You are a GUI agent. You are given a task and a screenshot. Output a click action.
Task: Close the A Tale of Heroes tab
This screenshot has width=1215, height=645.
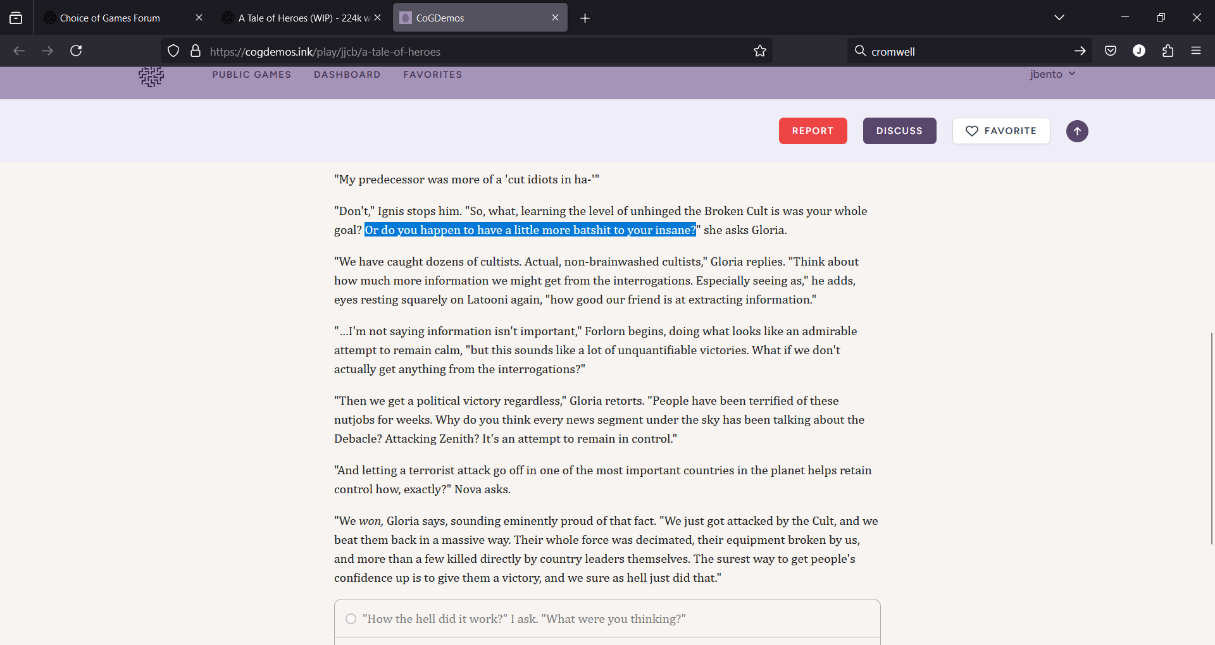coord(378,18)
